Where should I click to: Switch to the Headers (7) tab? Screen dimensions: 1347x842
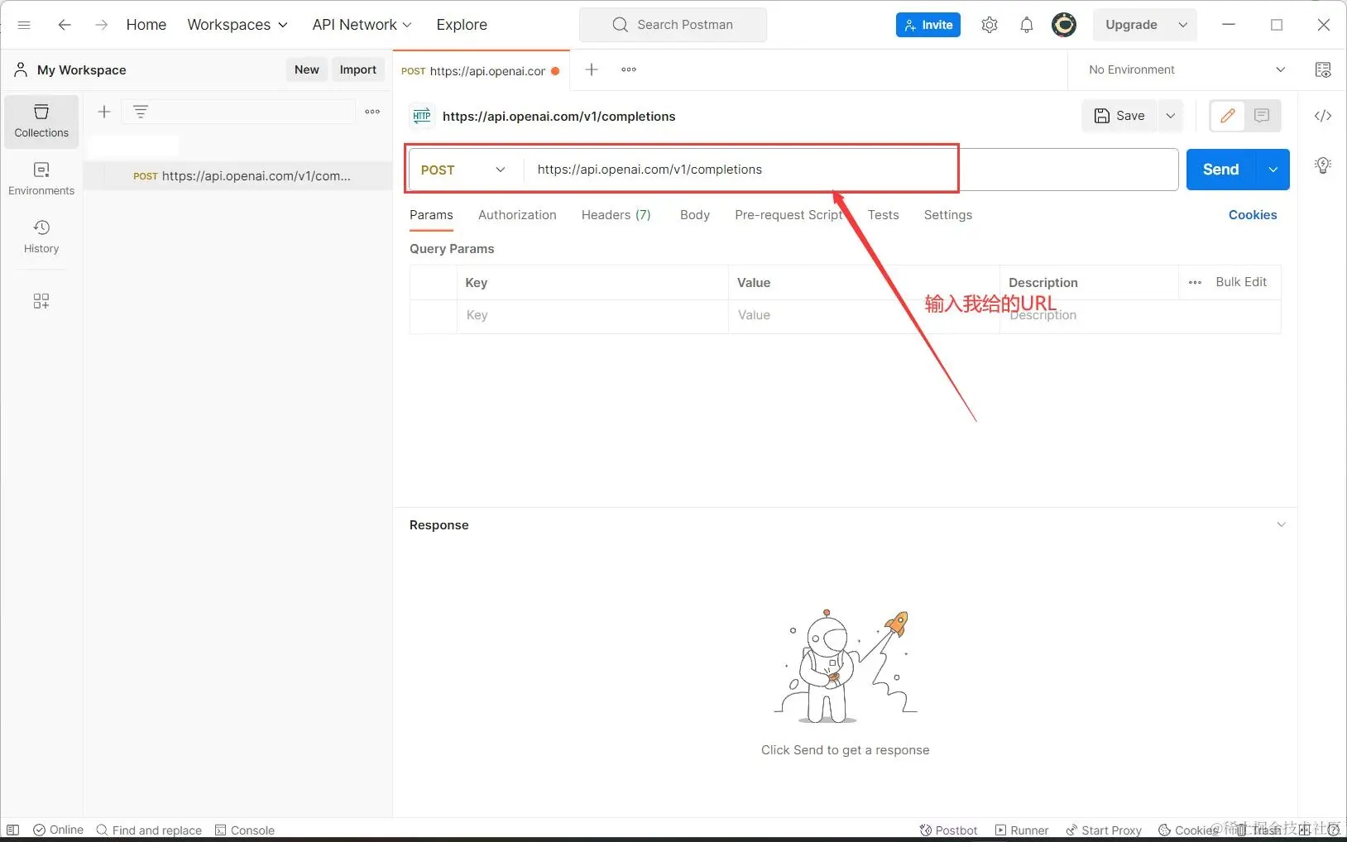tap(616, 215)
